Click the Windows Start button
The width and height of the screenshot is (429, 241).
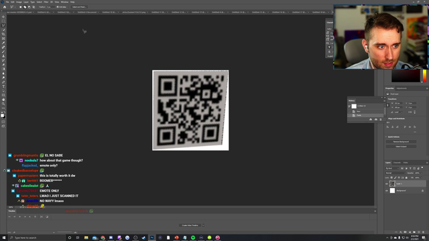click(4, 238)
